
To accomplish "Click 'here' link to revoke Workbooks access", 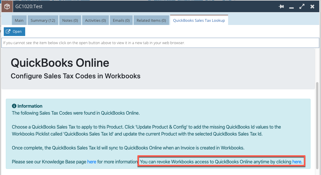I will 297,162.
